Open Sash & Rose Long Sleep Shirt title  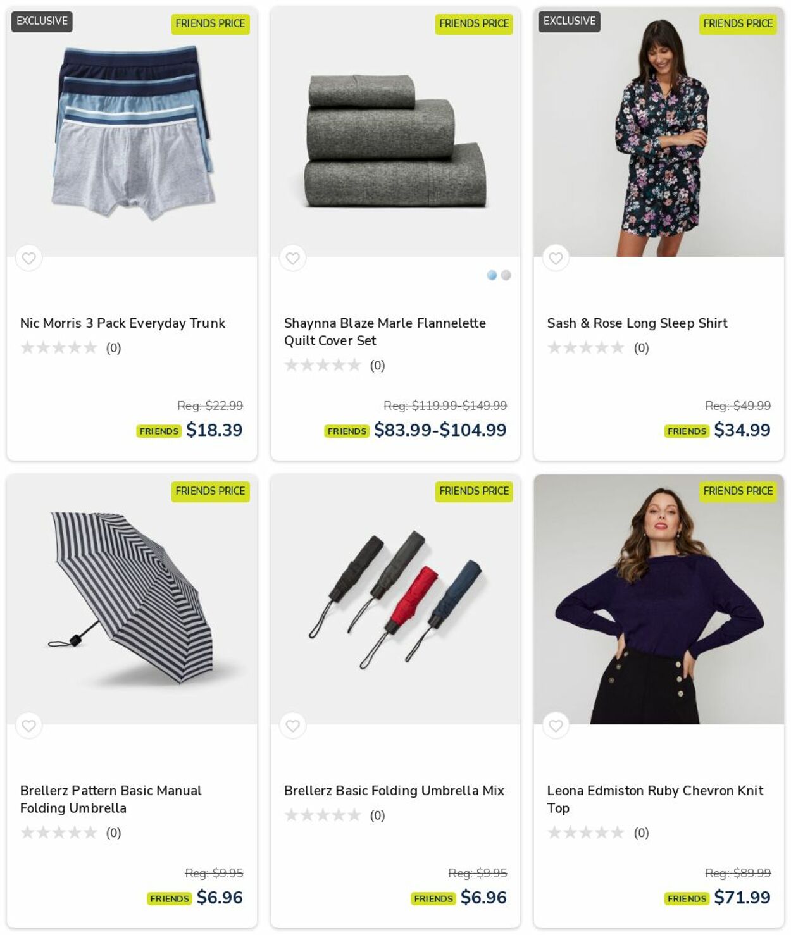click(x=637, y=323)
